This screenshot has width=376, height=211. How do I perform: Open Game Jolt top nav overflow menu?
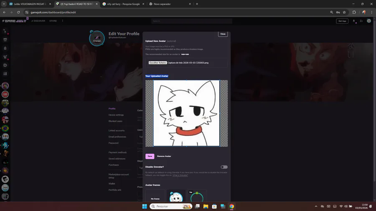(63, 21)
